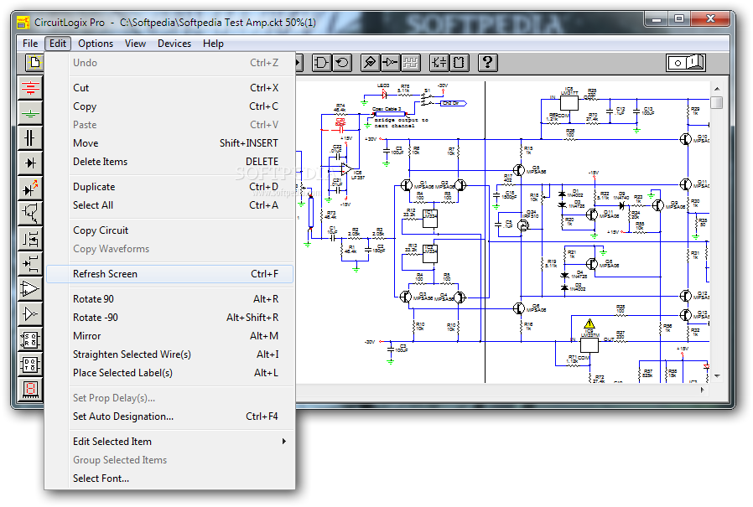The width and height of the screenshot is (753, 507).
Task: Choose Mirror menu entry
Action: tap(170, 336)
